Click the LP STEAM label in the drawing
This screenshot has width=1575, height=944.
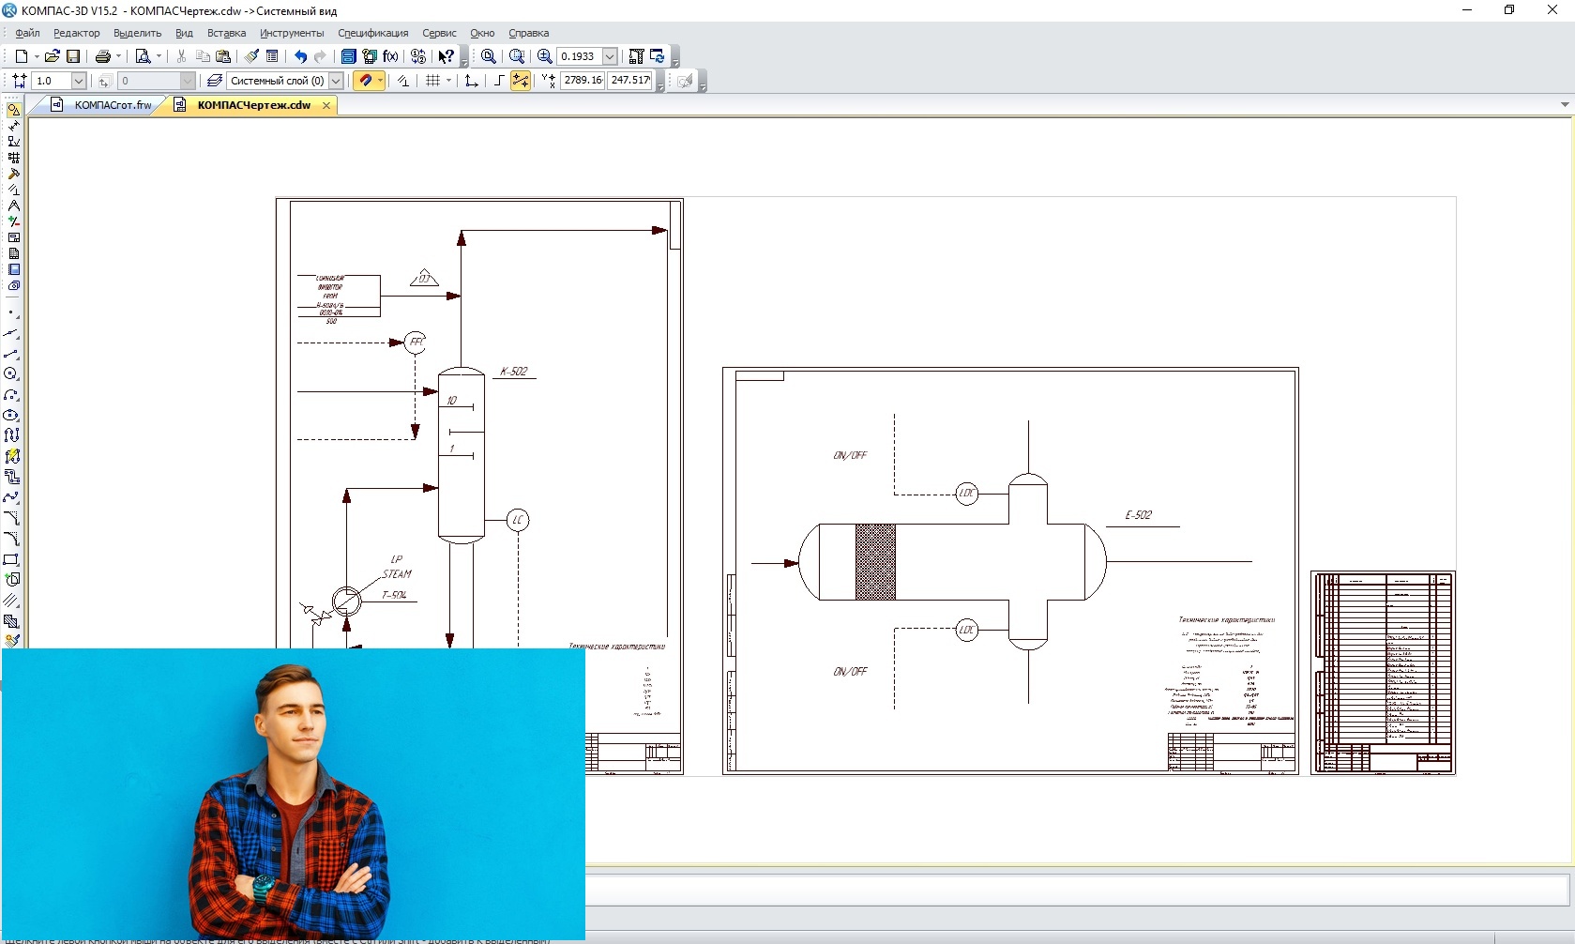coord(397,567)
